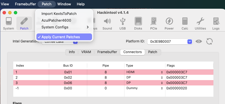Open the USB toolbar section
This screenshot has height=104, width=225.
point(123,23)
